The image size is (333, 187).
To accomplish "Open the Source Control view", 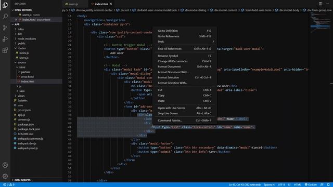I will pyautogui.click(x=5, y=28).
